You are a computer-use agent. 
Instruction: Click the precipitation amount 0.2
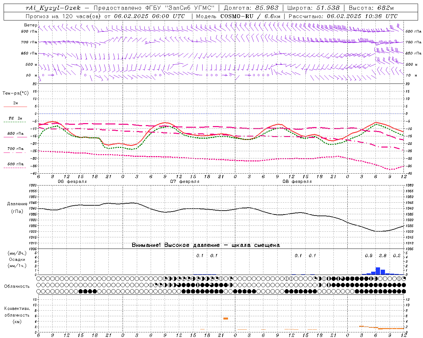pos(397,256)
